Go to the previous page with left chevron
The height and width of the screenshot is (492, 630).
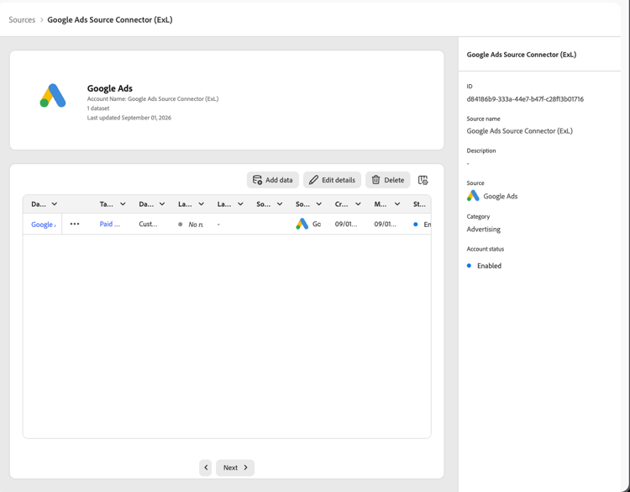[x=205, y=468]
